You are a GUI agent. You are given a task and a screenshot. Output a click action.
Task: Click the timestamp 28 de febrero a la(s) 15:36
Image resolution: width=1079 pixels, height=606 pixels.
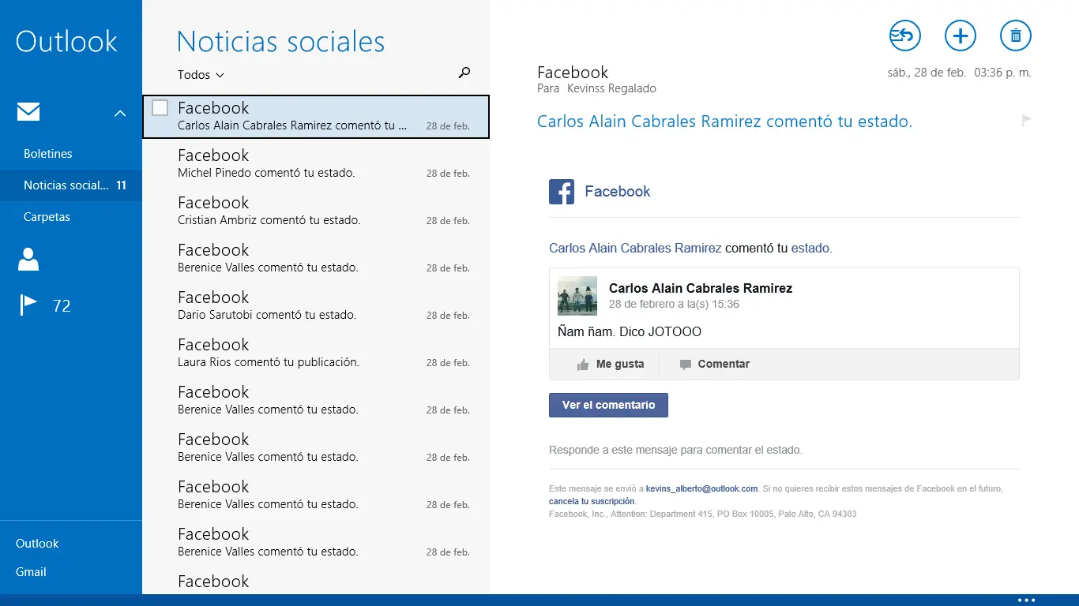pos(674,304)
